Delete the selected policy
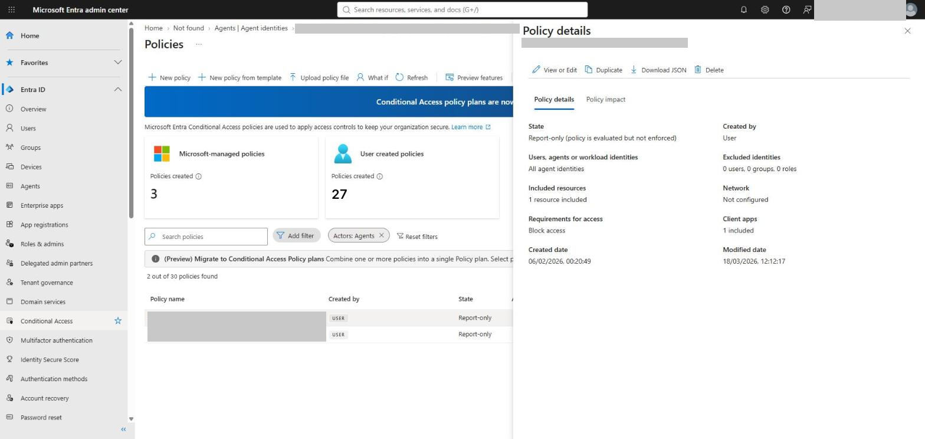The height and width of the screenshot is (439, 925). click(x=709, y=70)
